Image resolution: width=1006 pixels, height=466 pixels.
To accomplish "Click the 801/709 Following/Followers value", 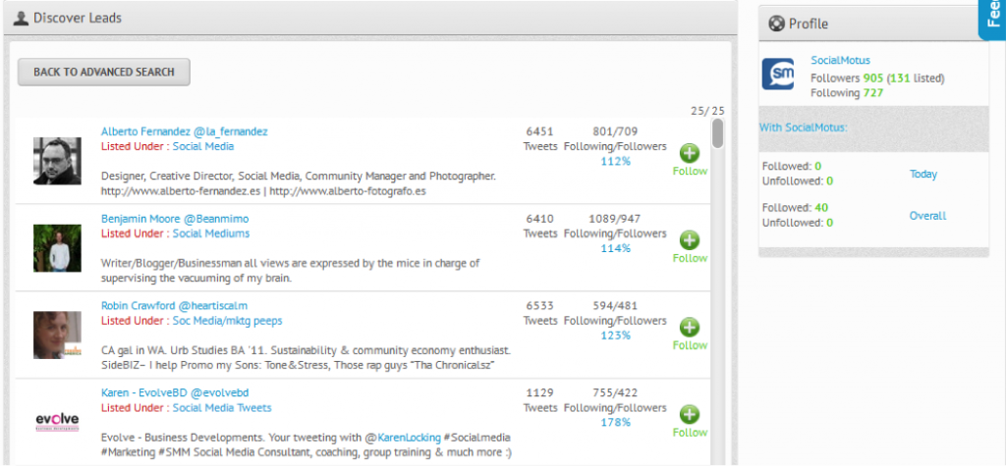I will pyautogui.click(x=615, y=131).
